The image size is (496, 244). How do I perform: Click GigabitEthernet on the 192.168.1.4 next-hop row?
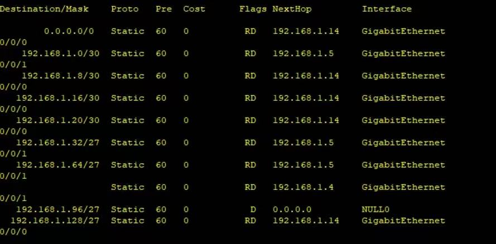[403, 187]
